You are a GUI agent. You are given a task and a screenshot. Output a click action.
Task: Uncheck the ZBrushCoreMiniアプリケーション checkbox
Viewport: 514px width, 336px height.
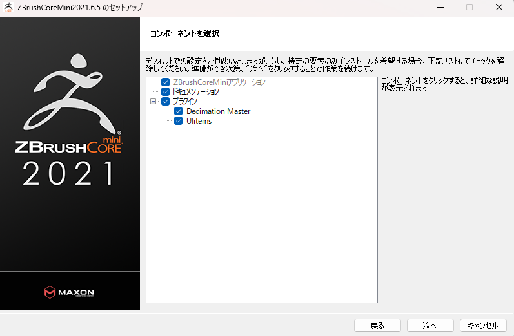165,82
